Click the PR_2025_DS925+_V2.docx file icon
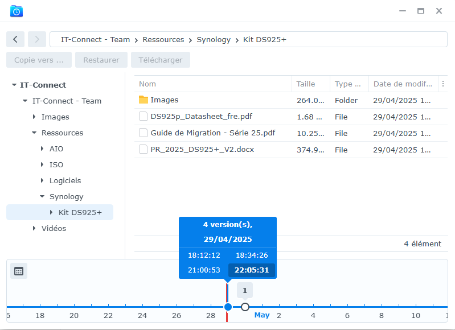Screen dimensions: 455x330 click(144, 150)
